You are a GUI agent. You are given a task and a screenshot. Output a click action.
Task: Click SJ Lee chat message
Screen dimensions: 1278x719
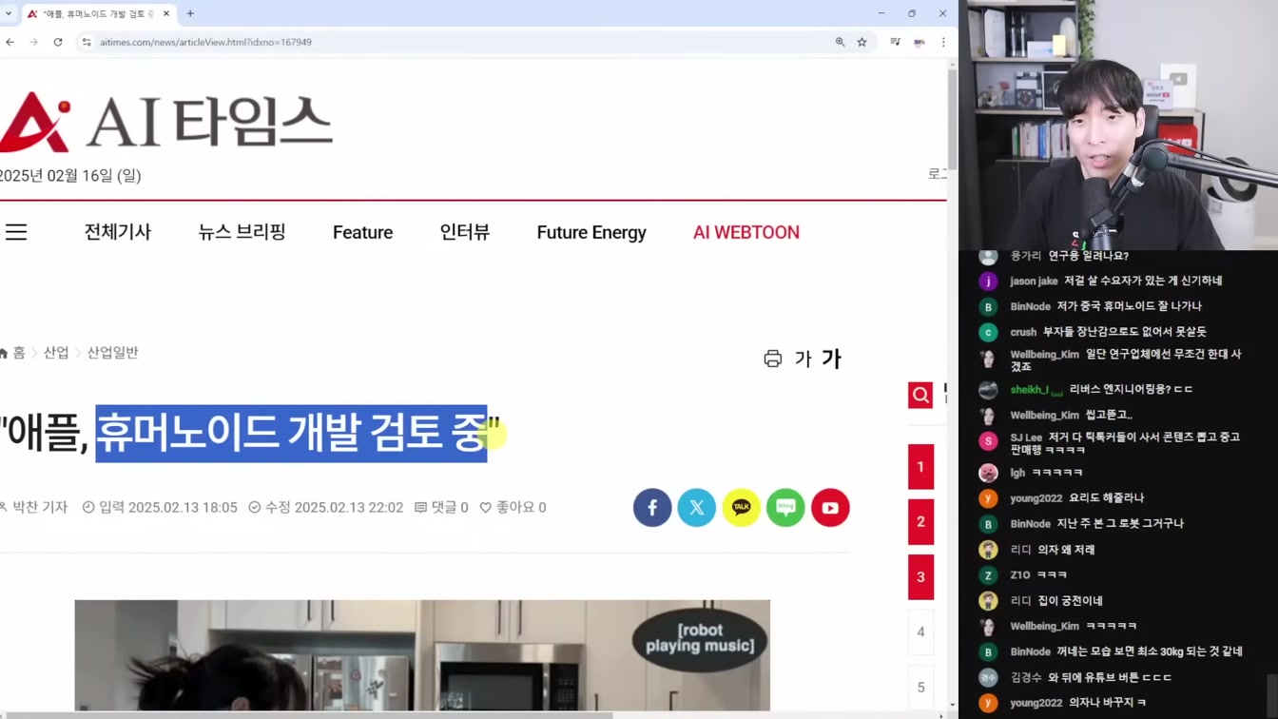click(1125, 443)
